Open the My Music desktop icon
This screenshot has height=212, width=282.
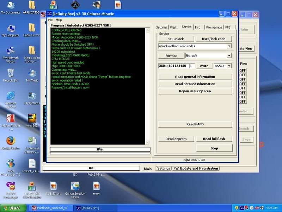coord(32,75)
